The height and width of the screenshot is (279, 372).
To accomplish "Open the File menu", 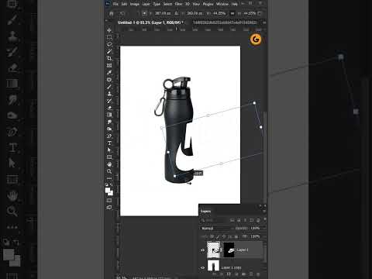I will (x=115, y=4).
